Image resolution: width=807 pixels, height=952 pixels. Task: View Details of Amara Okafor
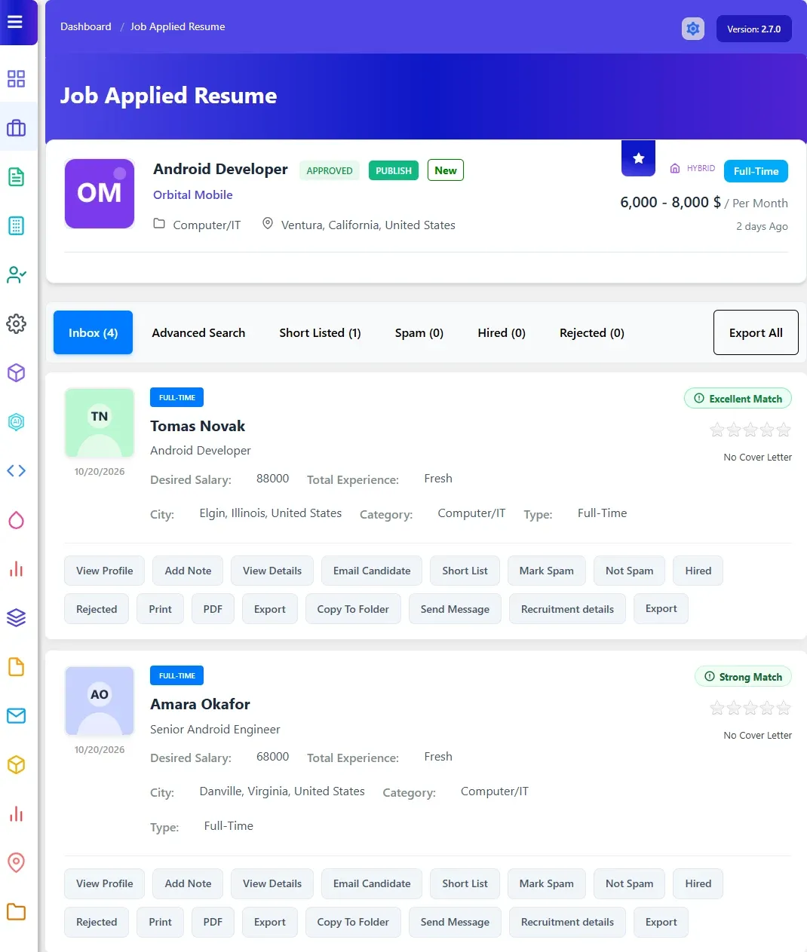pyautogui.click(x=272, y=883)
